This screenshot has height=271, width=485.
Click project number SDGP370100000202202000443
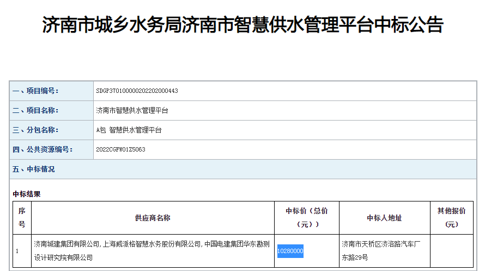click(137, 91)
